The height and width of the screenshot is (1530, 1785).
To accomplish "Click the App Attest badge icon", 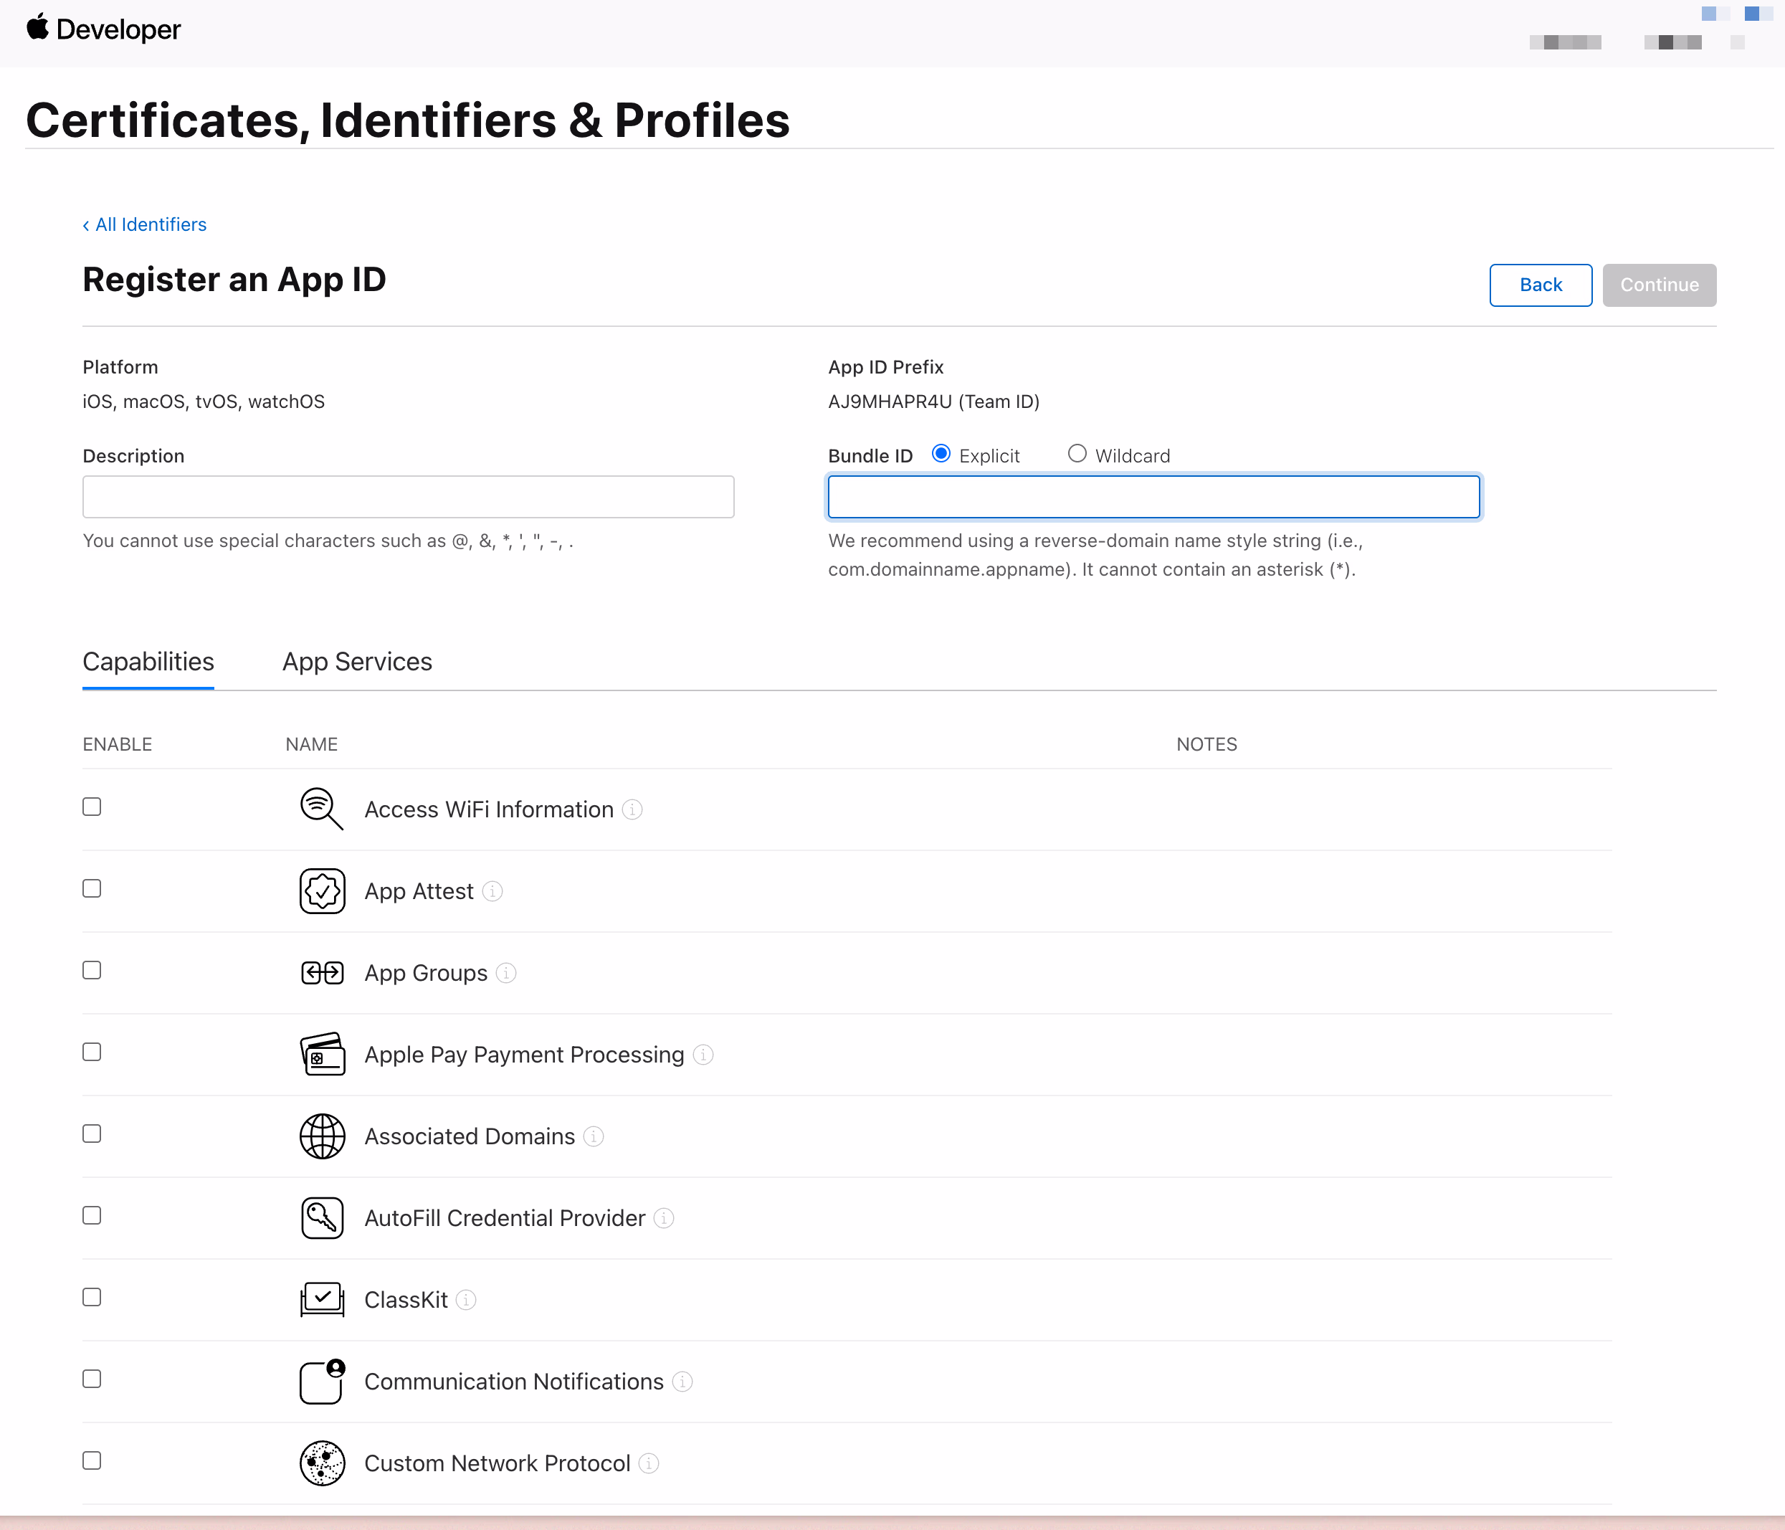I will [322, 890].
